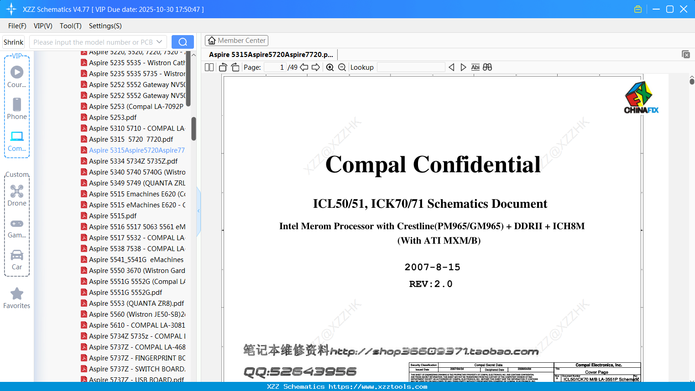Open the Settings(S) menu
Screen dimensions: 695x391
click(x=105, y=26)
